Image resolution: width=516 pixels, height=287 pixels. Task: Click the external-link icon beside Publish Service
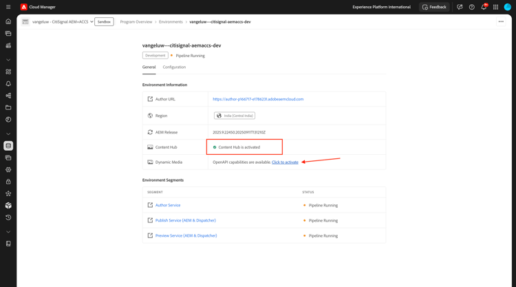(150, 220)
